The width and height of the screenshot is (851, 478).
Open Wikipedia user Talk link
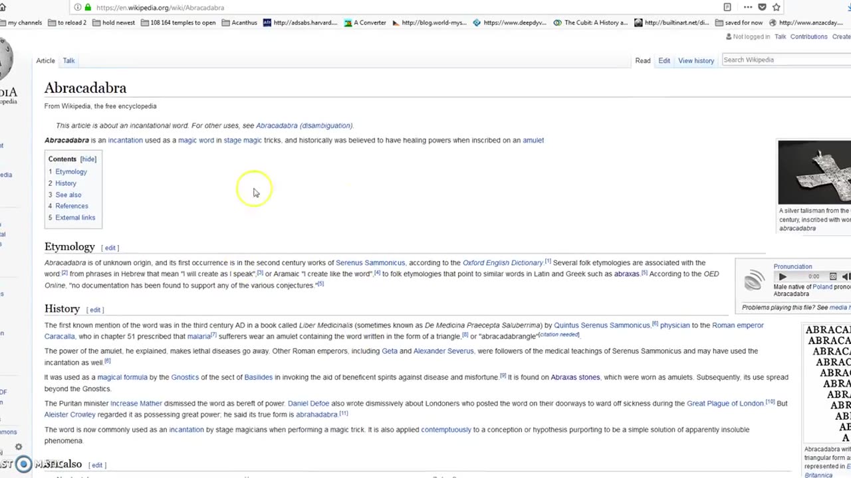coord(780,37)
